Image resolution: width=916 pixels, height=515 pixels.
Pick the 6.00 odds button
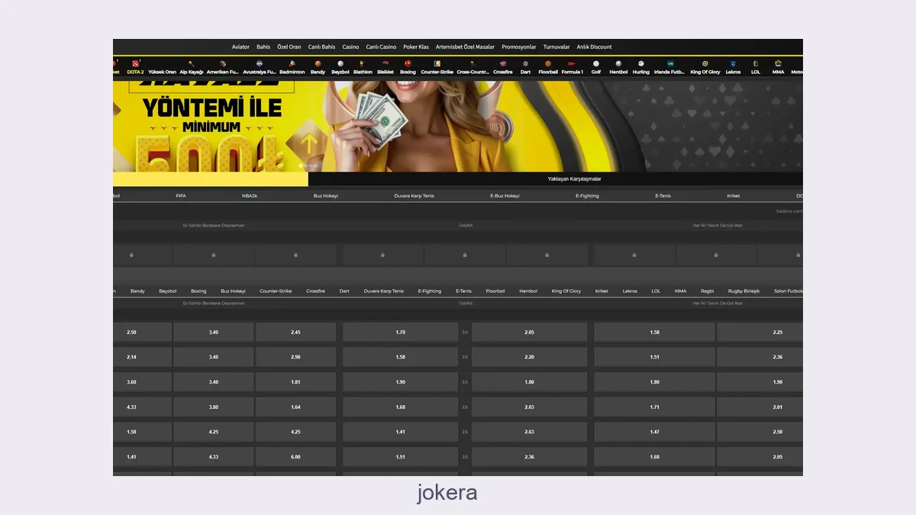click(x=295, y=457)
